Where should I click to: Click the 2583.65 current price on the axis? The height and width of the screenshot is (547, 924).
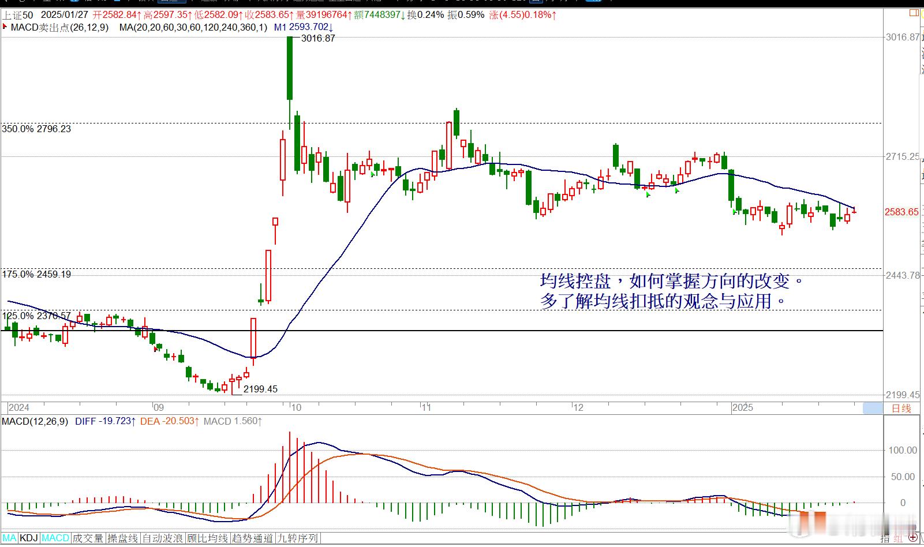901,212
